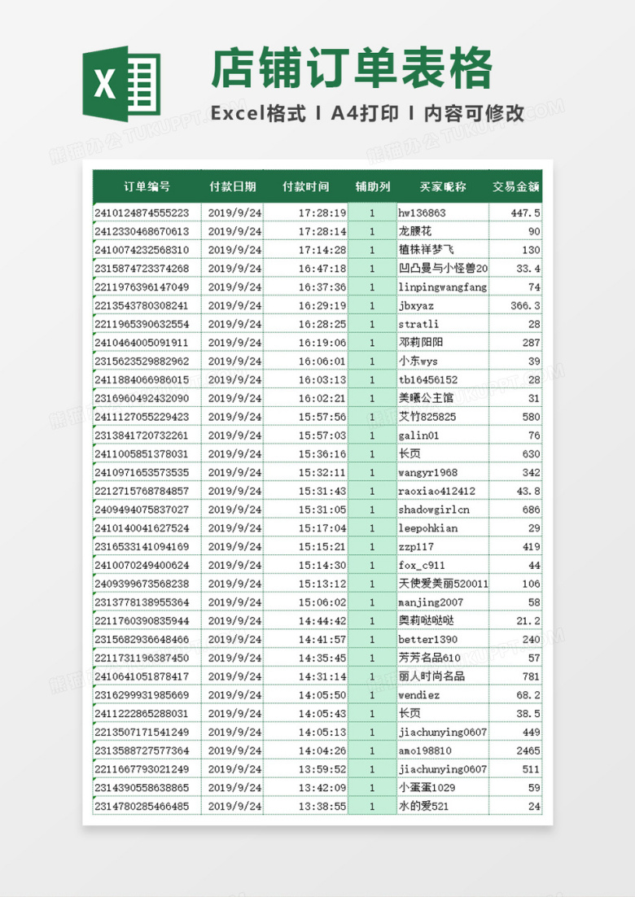The width and height of the screenshot is (635, 897).
Task: Click buyer name wendiez
Action: click(419, 695)
